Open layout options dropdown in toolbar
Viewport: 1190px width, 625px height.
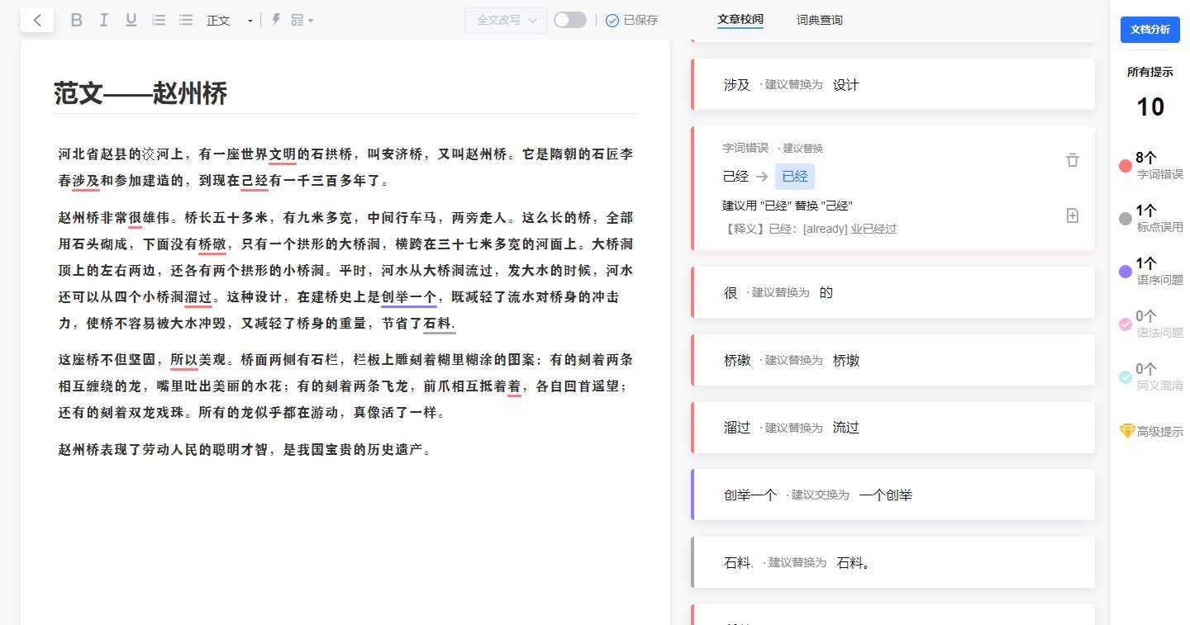[x=302, y=20]
